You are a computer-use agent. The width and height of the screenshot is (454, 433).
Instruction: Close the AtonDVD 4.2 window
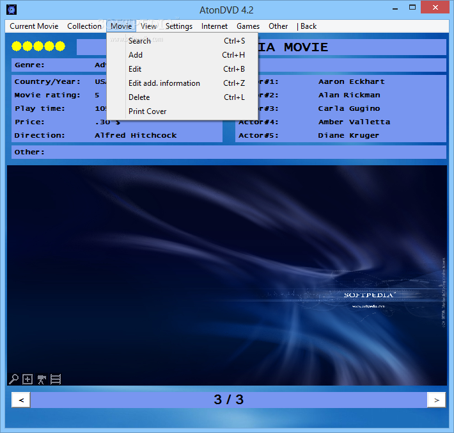tap(435, 8)
